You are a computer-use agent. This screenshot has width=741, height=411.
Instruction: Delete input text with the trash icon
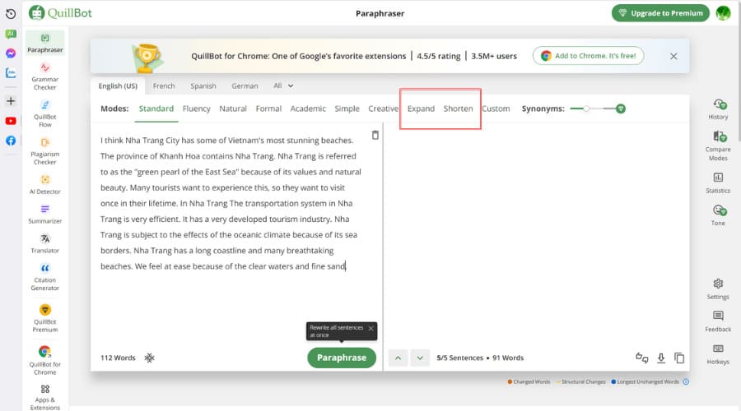click(375, 135)
